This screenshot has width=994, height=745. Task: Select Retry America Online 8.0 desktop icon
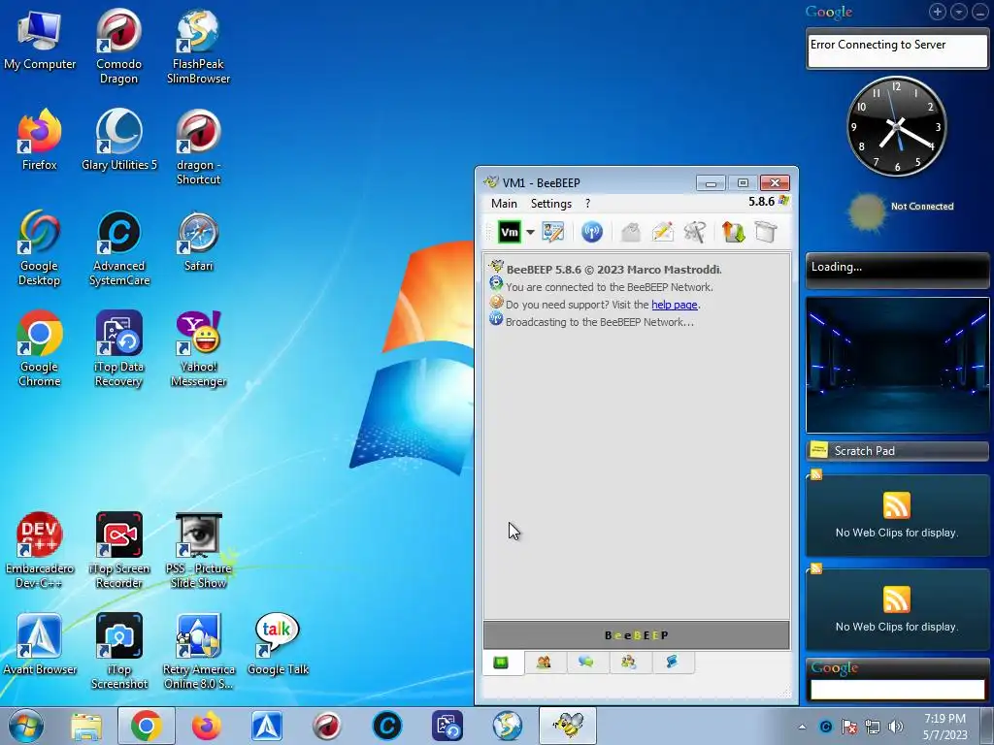198,651
